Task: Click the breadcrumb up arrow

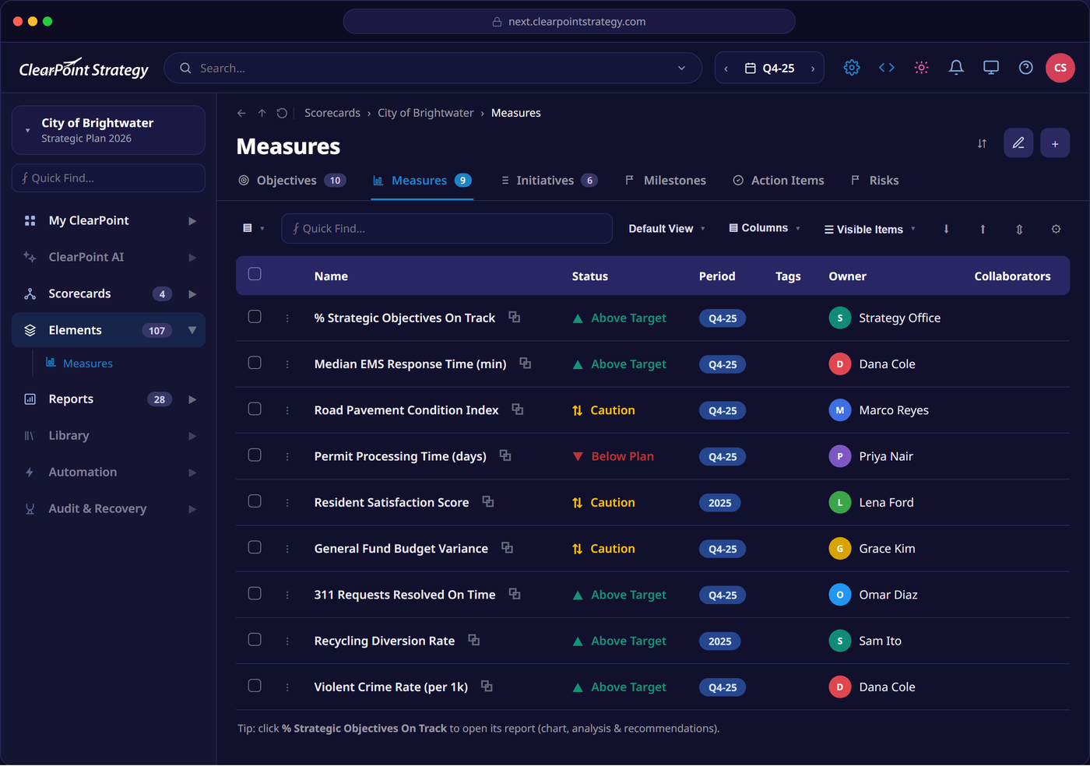Action: click(262, 113)
